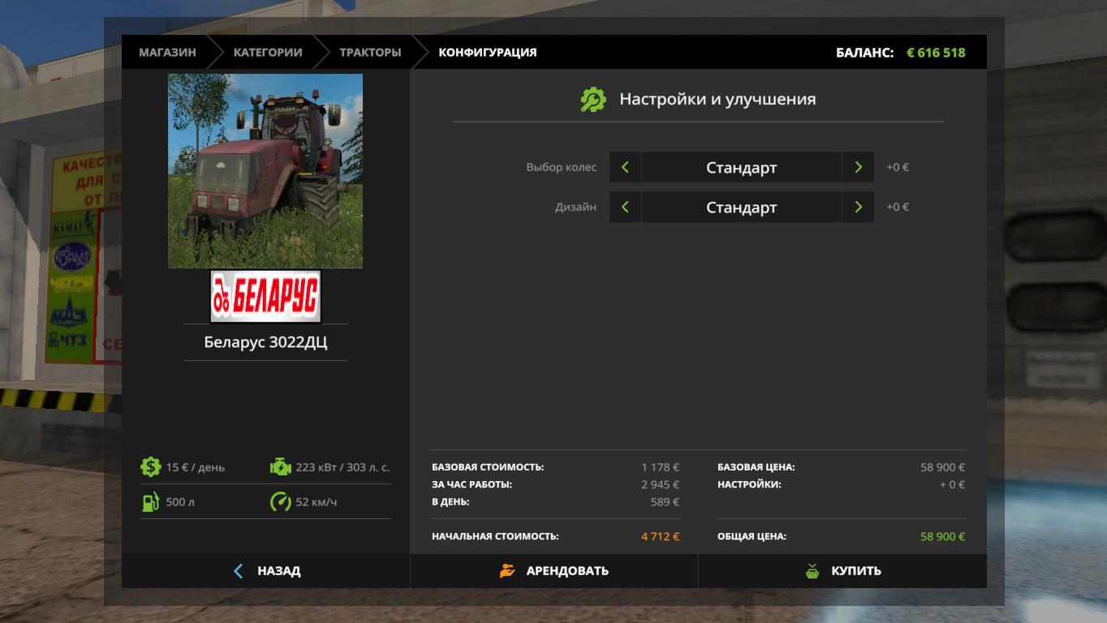The height and width of the screenshot is (623, 1107).
Task: Click the fuel tank capacity icon
Action: (150, 502)
